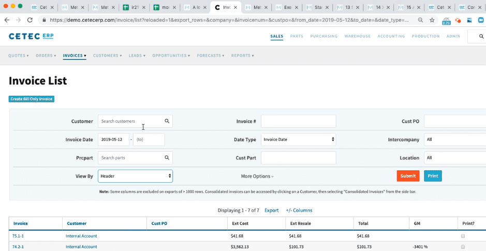Click the Cetec ERP logo
The width and height of the screenshot is (486, 251).
pos(31,36)
